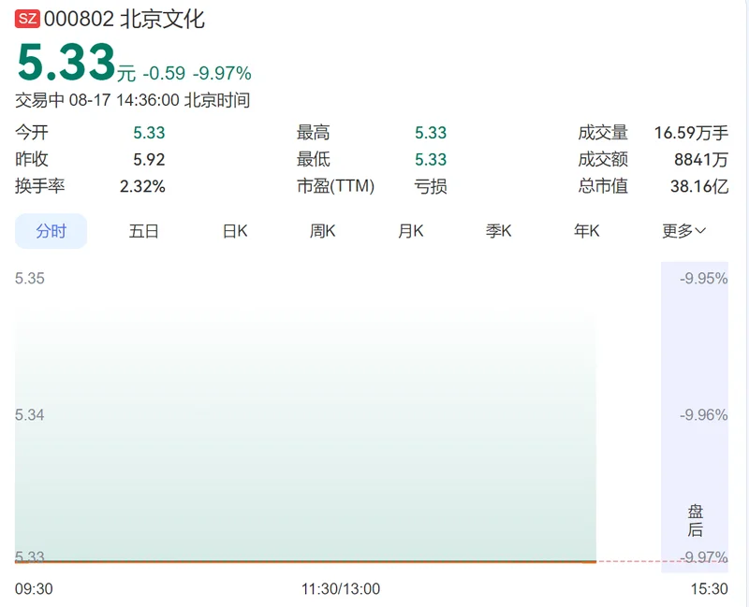Click the 成交额 value 8841万
The height and width of the screenshot is (607, 749).
[x=701, y=159]
